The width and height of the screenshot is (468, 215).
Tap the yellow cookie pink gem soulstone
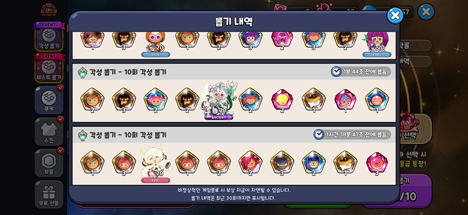pyautogui.click(x=282, y=100)
